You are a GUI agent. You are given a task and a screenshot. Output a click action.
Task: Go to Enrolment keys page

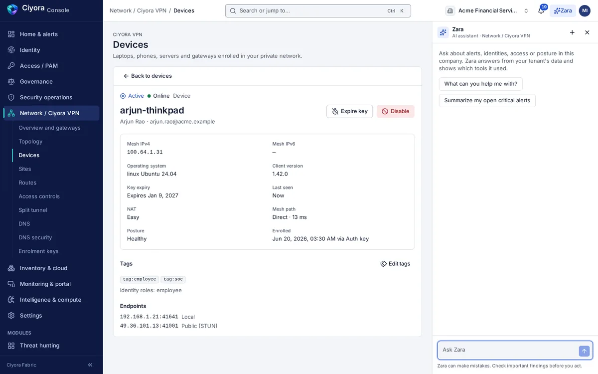click(x=38, y=251)
